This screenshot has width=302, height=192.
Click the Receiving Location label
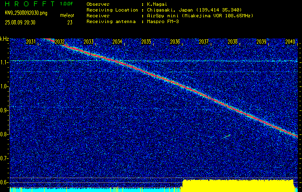112,10
